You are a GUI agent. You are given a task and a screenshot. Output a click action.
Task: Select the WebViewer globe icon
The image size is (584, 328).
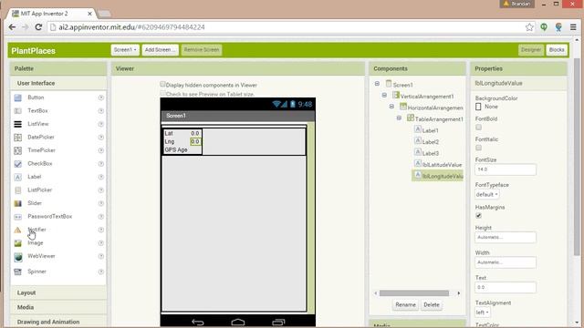pyautogui.click(x=17, y=257)
